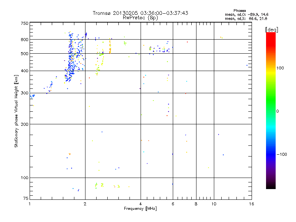Click the y-axis tick label '300'

point(24,93)
